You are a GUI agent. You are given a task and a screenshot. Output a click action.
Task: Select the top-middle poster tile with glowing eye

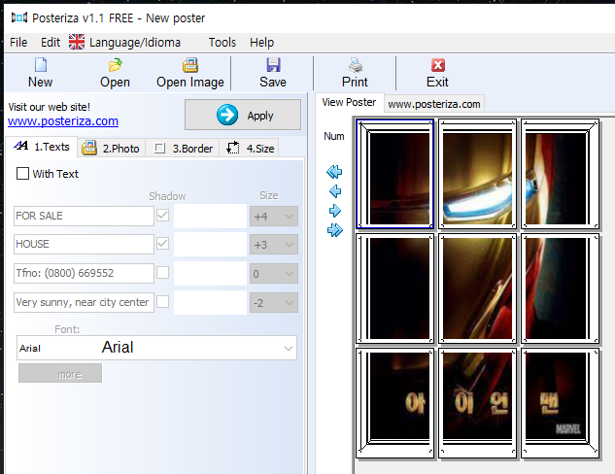[477, 174]
